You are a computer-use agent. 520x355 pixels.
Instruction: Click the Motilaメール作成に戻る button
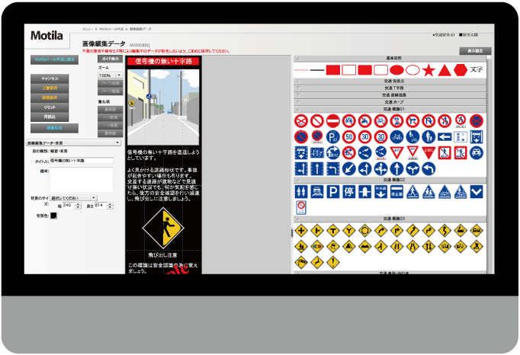pyautogui.click(x=55, y=59)
